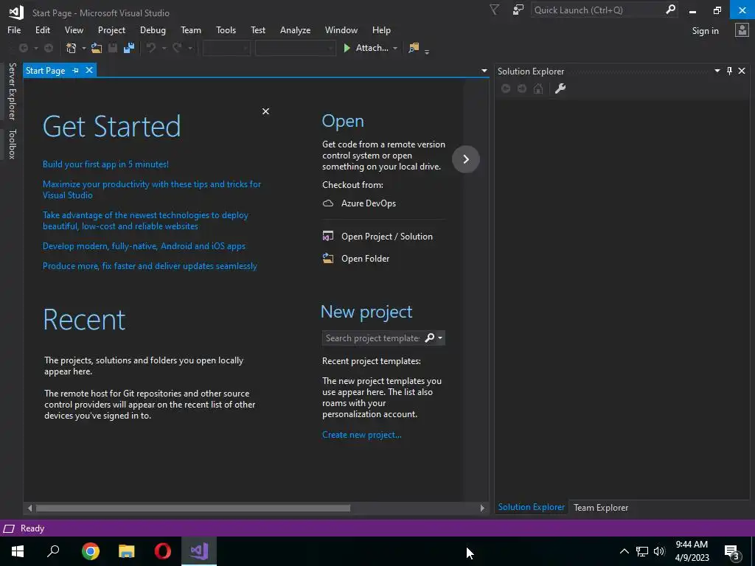Click the Undo toolbar icon

151,48
